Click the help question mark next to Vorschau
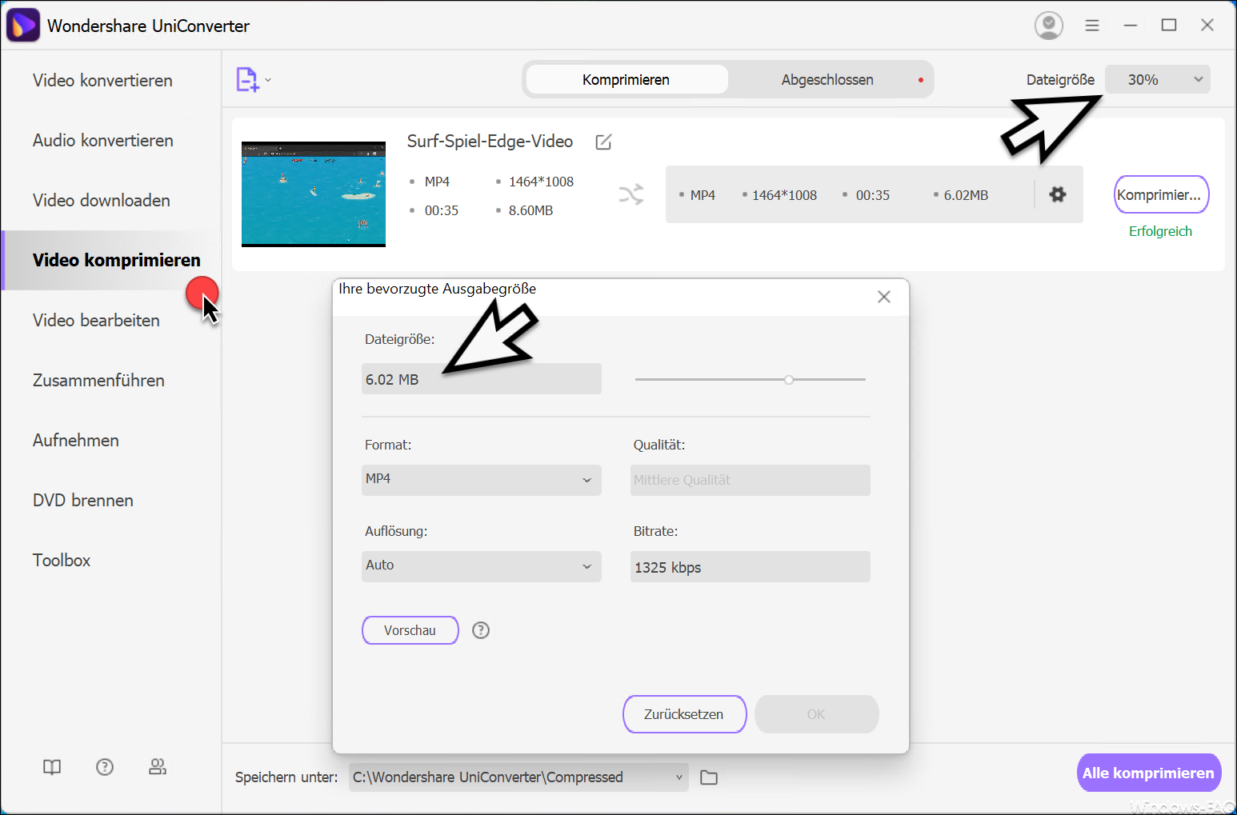The width and height of the screenshot is (1237, 815). point(481,630)
